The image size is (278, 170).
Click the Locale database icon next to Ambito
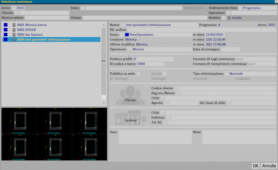point(229,18)
